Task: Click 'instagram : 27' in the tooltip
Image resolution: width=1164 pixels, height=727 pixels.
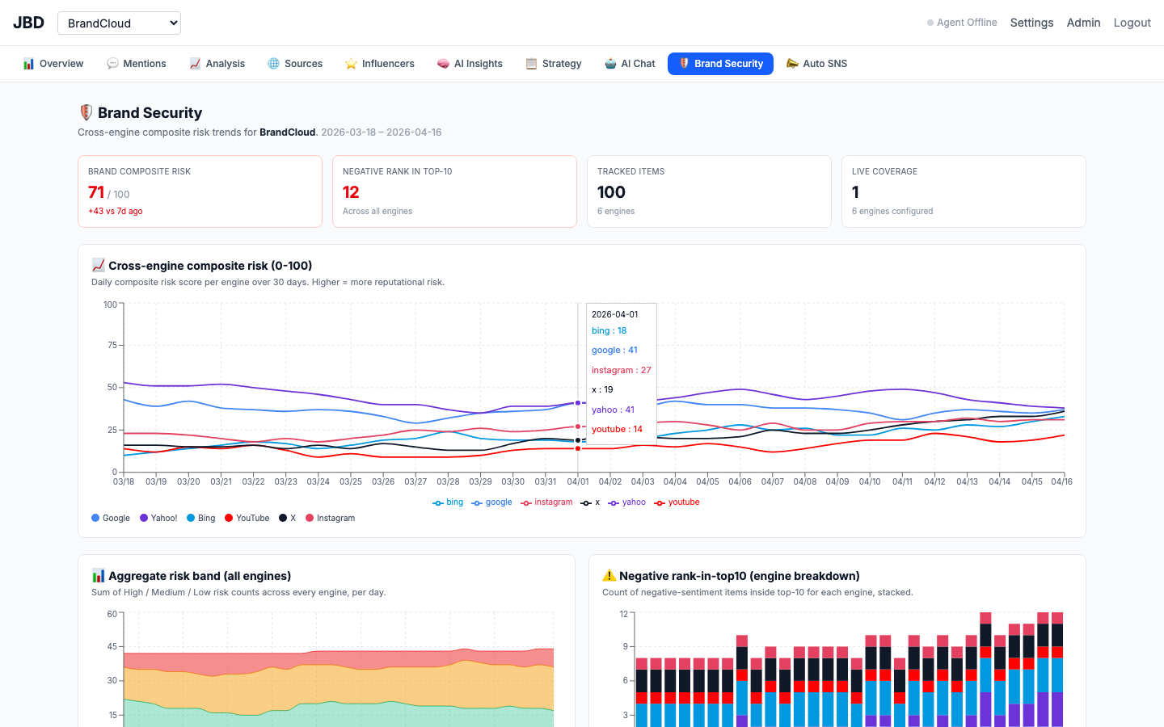Action: pos(621,370)
